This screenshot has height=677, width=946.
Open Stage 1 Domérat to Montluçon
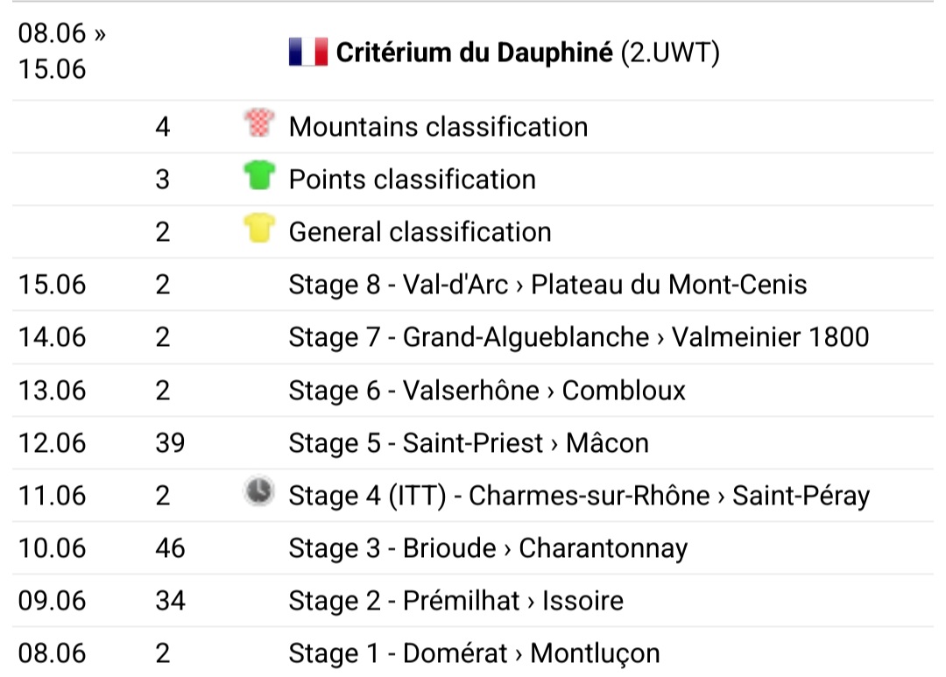474,653
